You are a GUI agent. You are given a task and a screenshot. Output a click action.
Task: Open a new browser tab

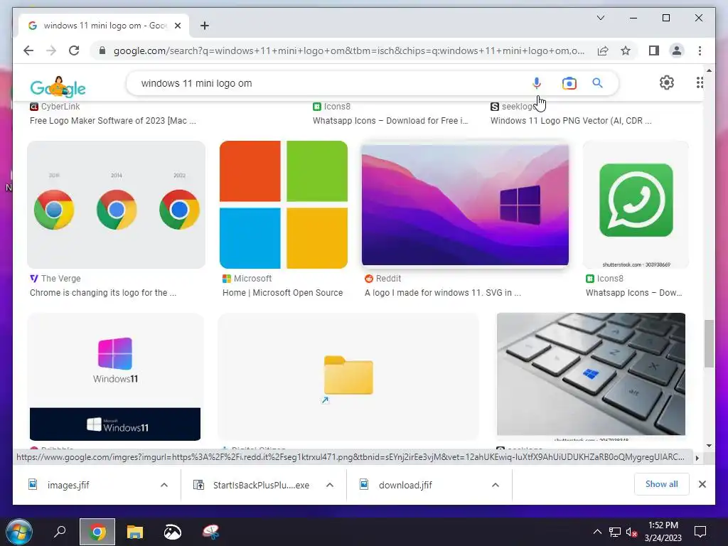pos(204,26)
